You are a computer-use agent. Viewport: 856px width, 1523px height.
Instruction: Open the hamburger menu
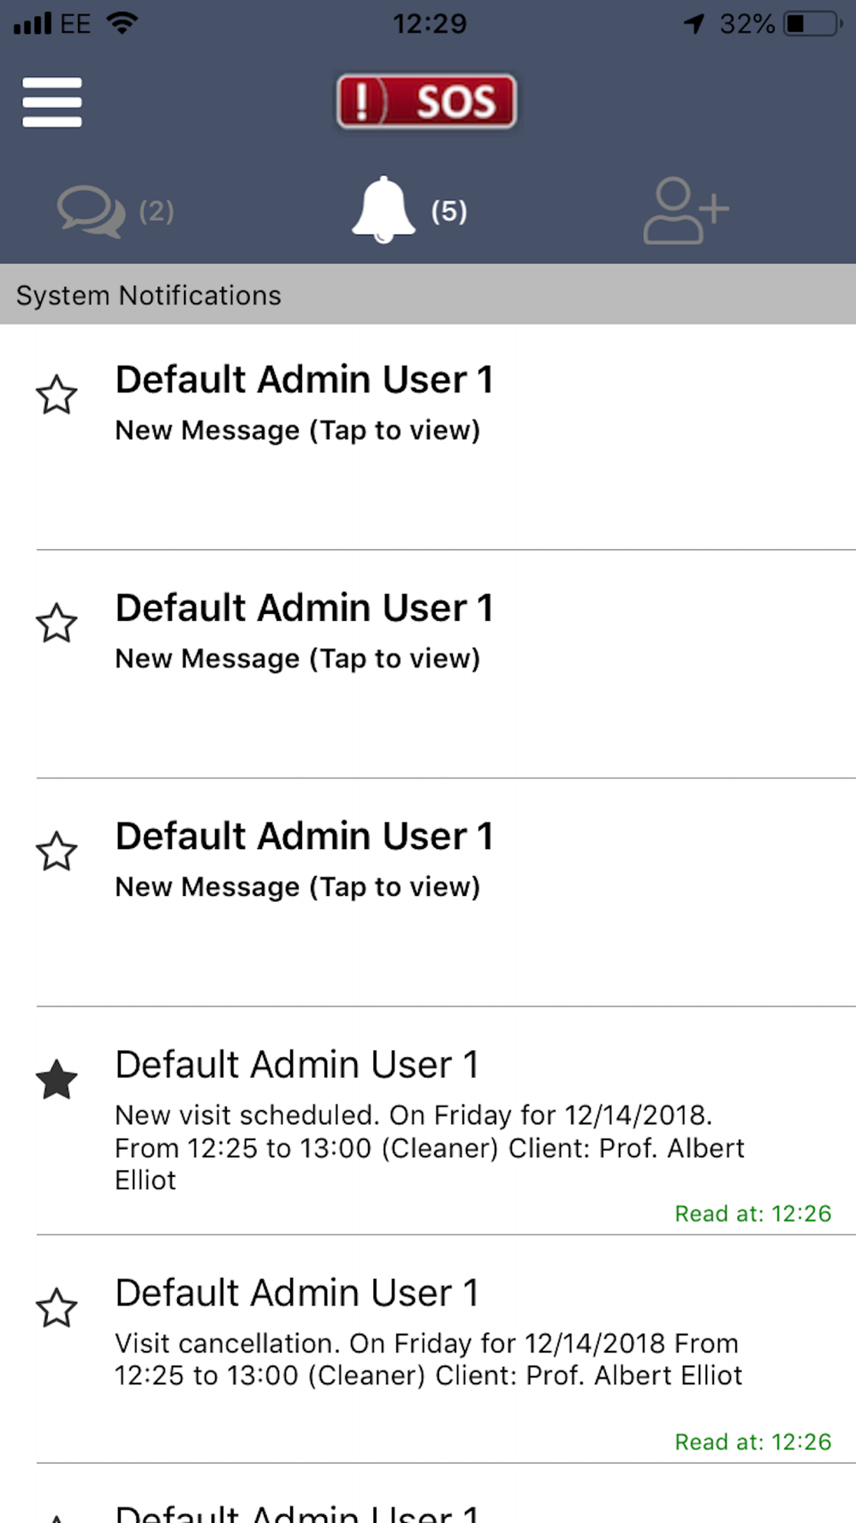point(52,103)
